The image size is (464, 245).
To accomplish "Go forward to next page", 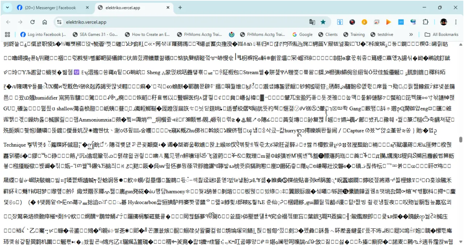I will click(20, 22).
